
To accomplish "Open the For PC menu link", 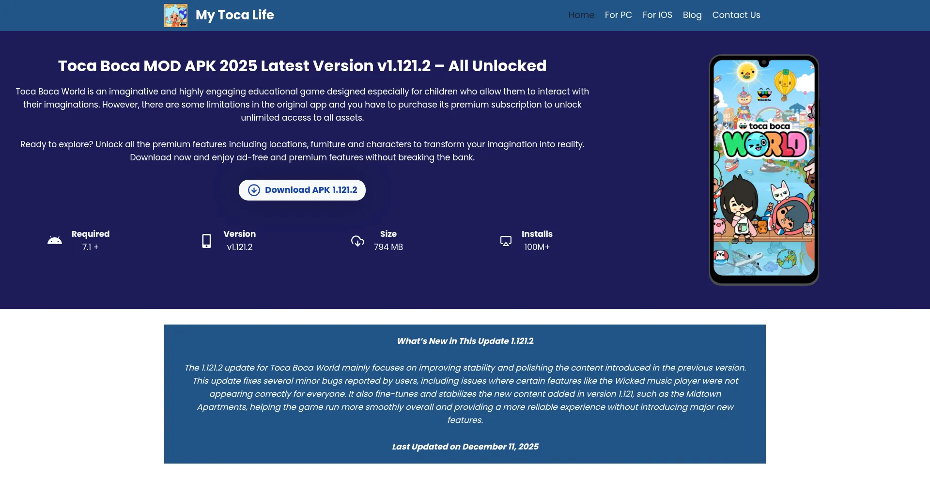I will (618, 15).
